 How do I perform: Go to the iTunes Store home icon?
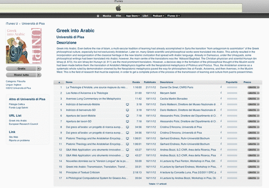click(98, 16)
